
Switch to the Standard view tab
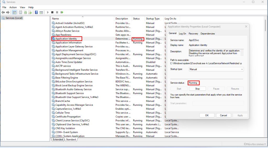click(x=71, y=139)
